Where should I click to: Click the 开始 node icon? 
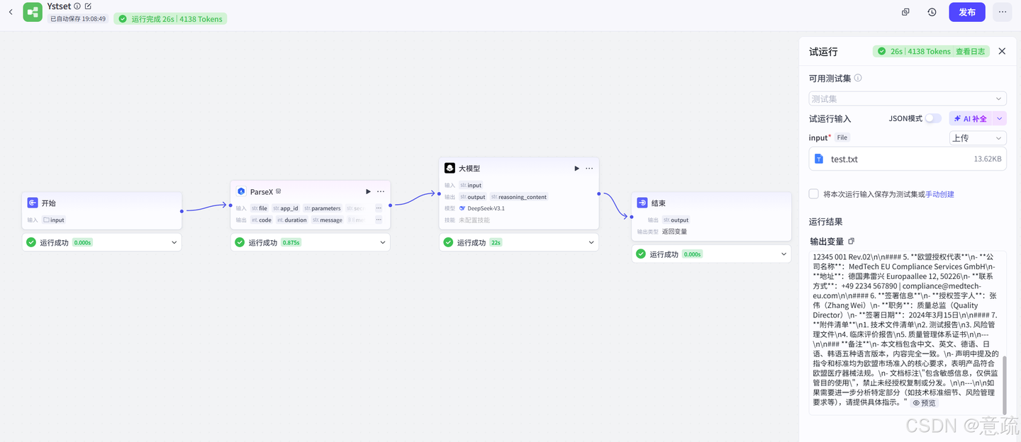click(x=33, y=203)
